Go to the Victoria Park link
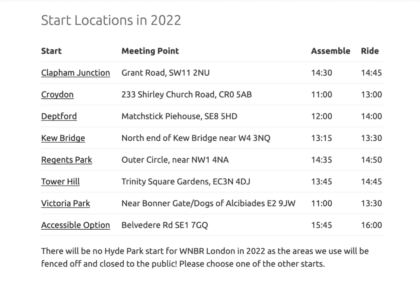Viewport: 420px width, 288px height. 65,203
